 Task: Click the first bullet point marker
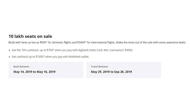9,50
